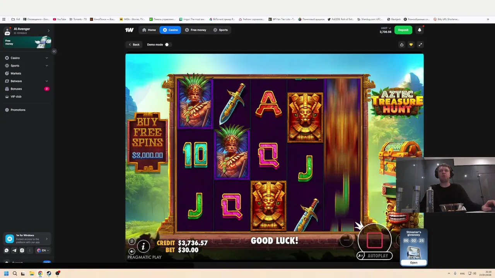The height and width of the screenshot is (278, 495).
Task: Open the EN language dropdown
Action: click(43, 250)
